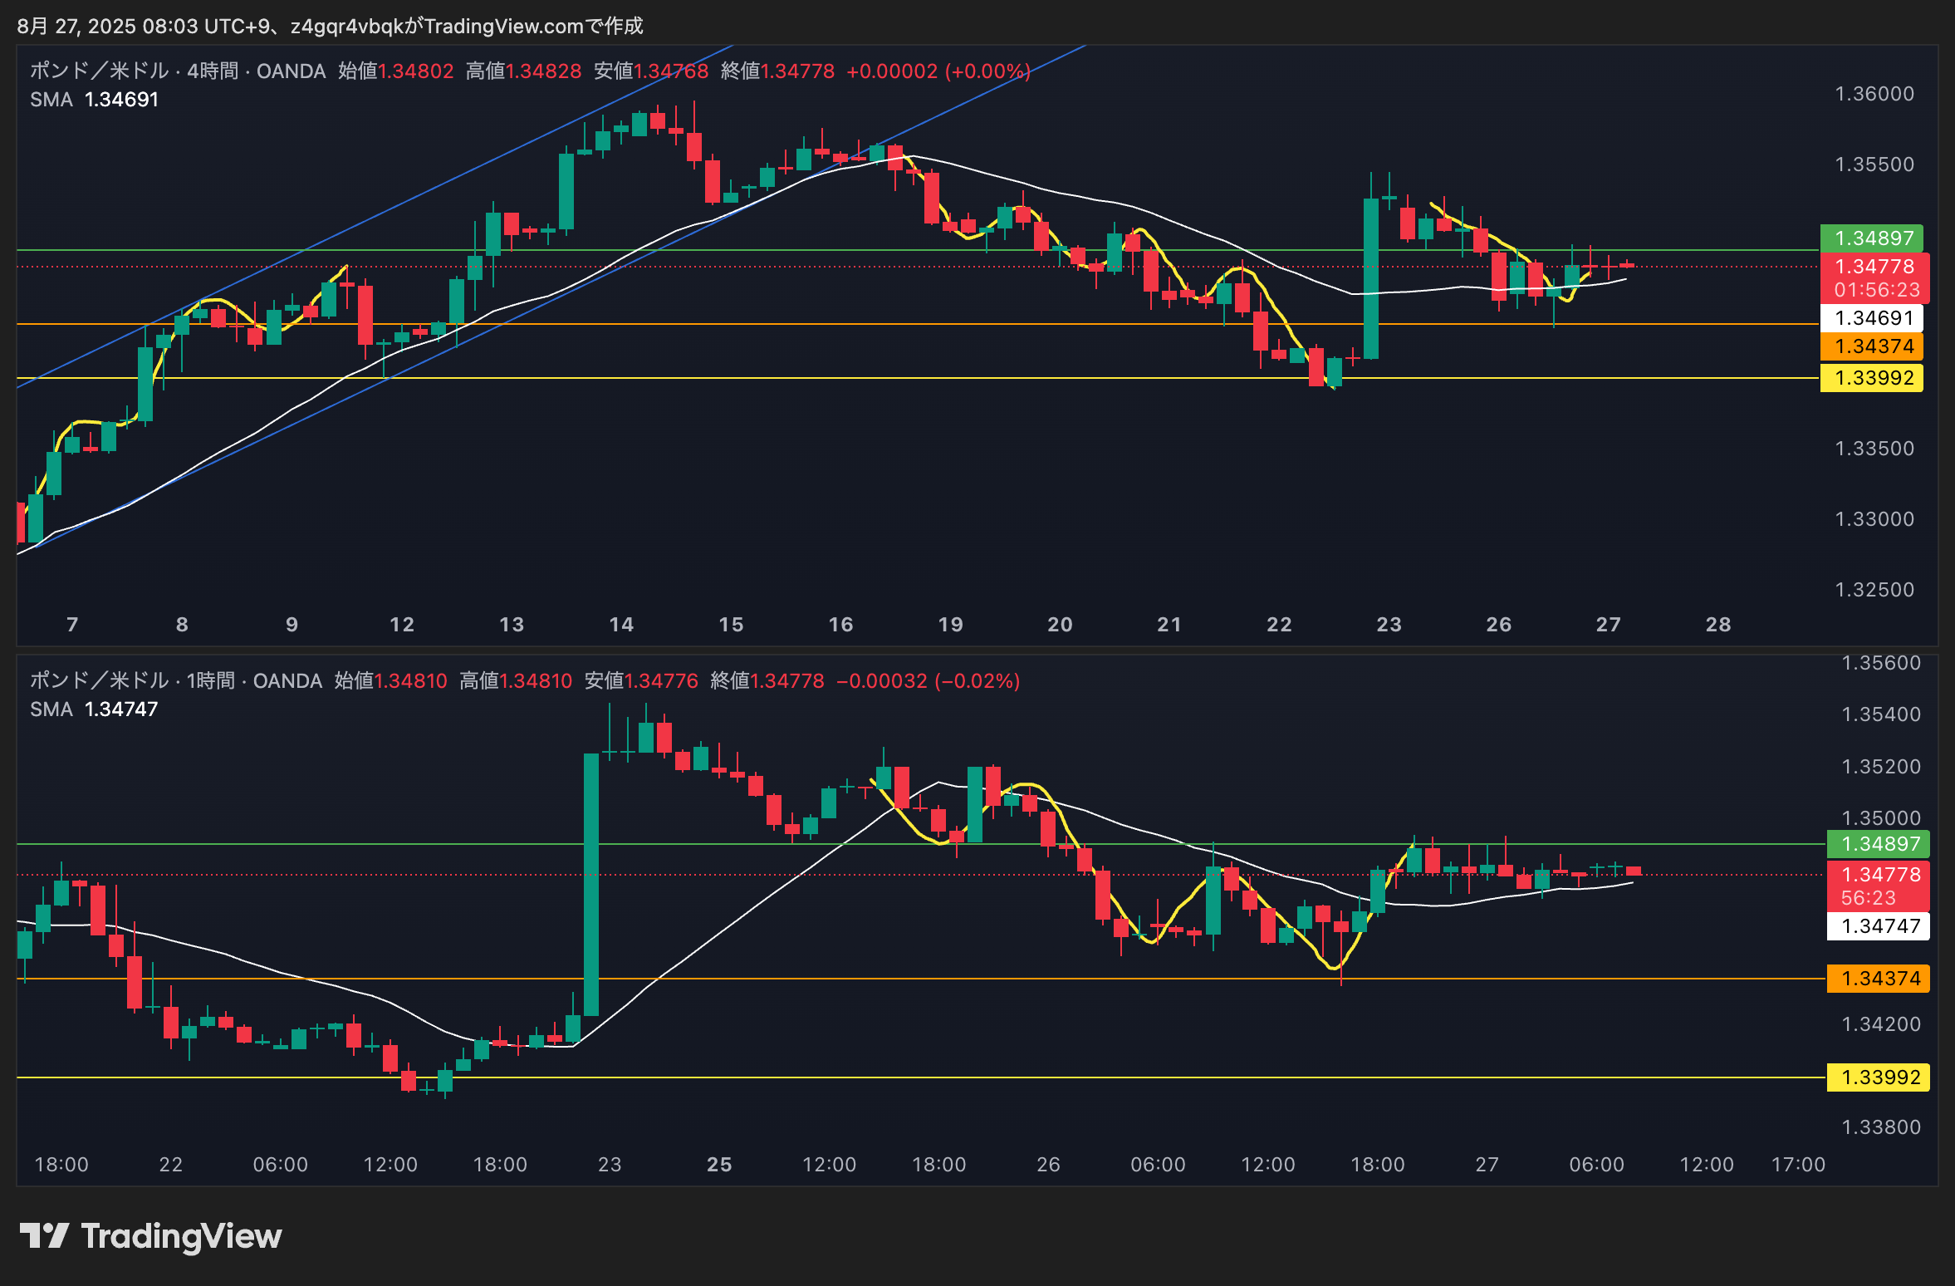The height and width of the screenshot is (1286, 1955).
Task: Click the 1.35200 tick on 1-hour price axis
Action: pos(1881,767)
